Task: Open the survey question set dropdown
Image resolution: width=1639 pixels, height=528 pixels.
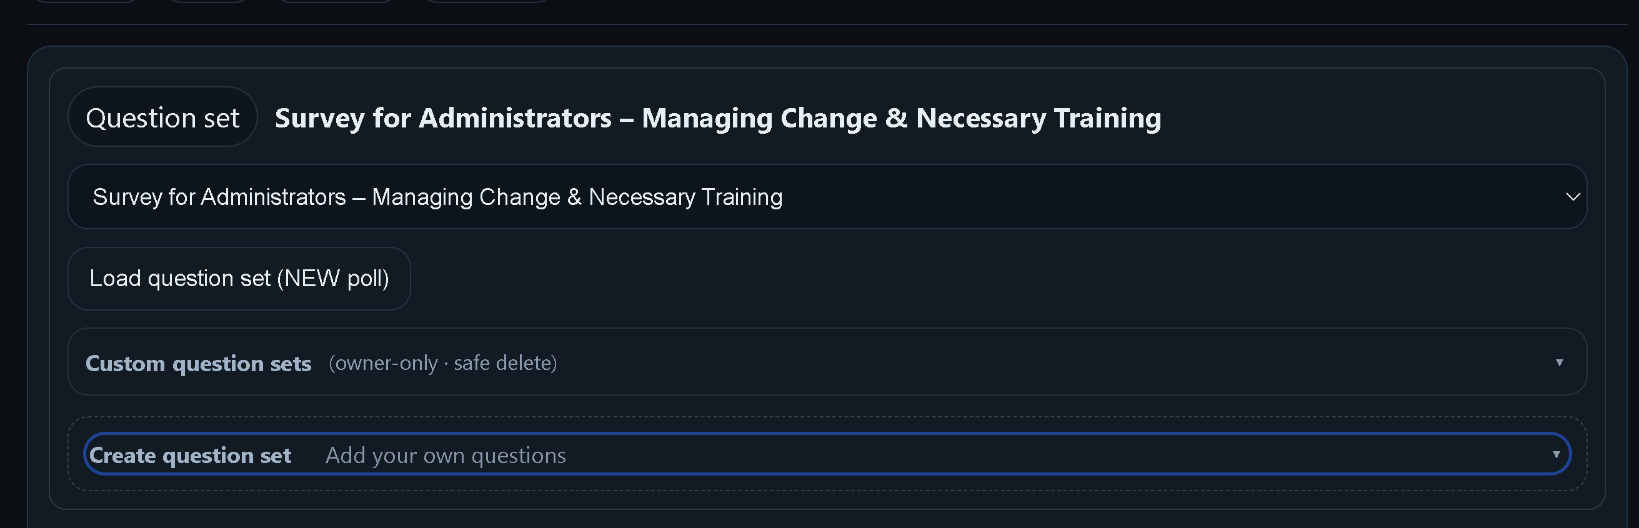Action: tap(826, 197)
